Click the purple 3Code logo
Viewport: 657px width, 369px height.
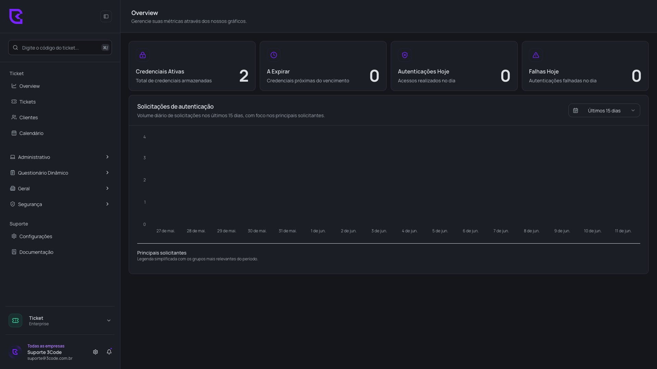click(x=16, y=16)
